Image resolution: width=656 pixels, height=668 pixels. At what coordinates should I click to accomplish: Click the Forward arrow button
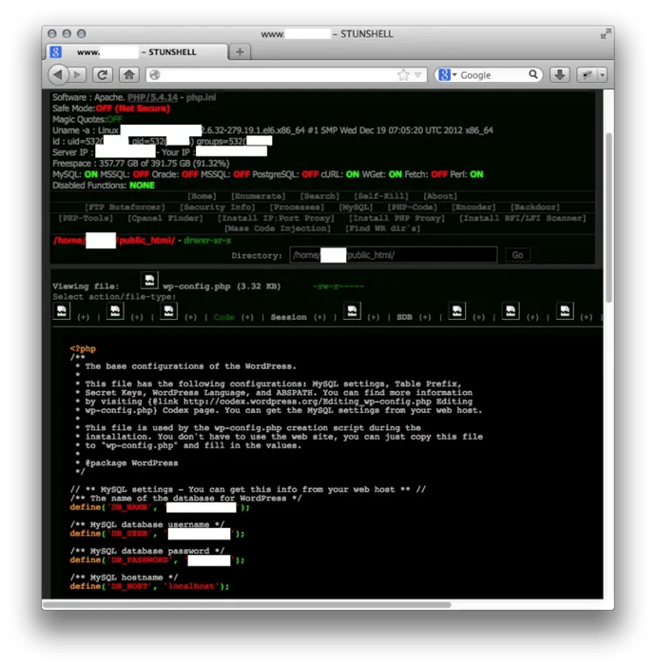coord(76,74)
